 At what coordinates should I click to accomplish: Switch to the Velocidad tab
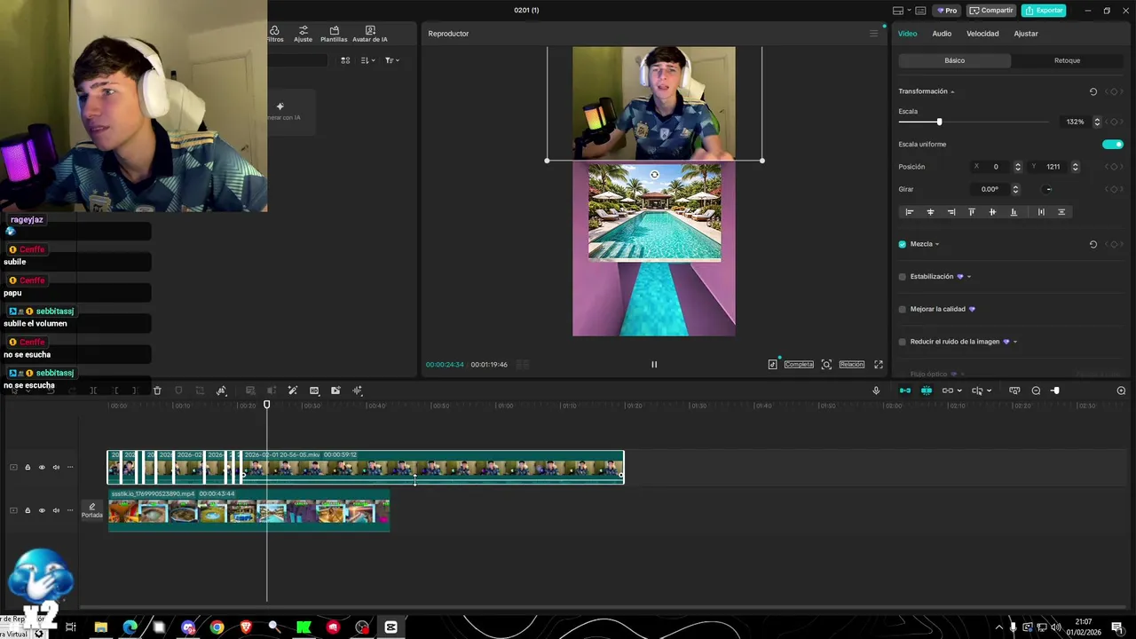tap(982, 34)
